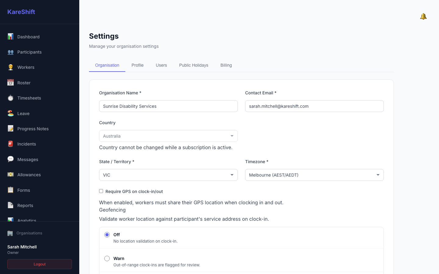This screenshot has width=439, height=274.
Task: Open Timesheets from sidebar
Action: point(40,98)
